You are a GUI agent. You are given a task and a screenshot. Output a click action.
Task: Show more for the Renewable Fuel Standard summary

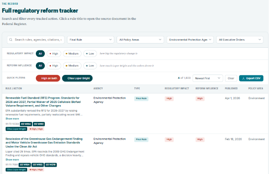click(x=12, y=118)
